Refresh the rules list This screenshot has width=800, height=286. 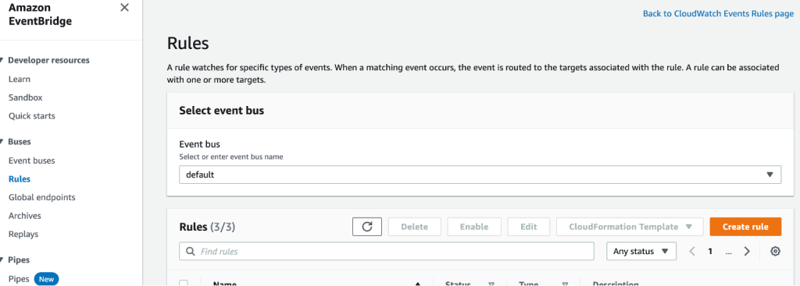(x=367, y=227)
